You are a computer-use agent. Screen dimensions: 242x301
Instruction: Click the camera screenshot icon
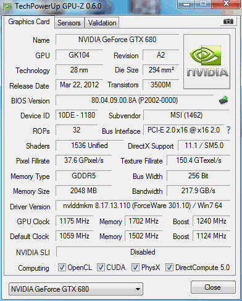(228, 22)
